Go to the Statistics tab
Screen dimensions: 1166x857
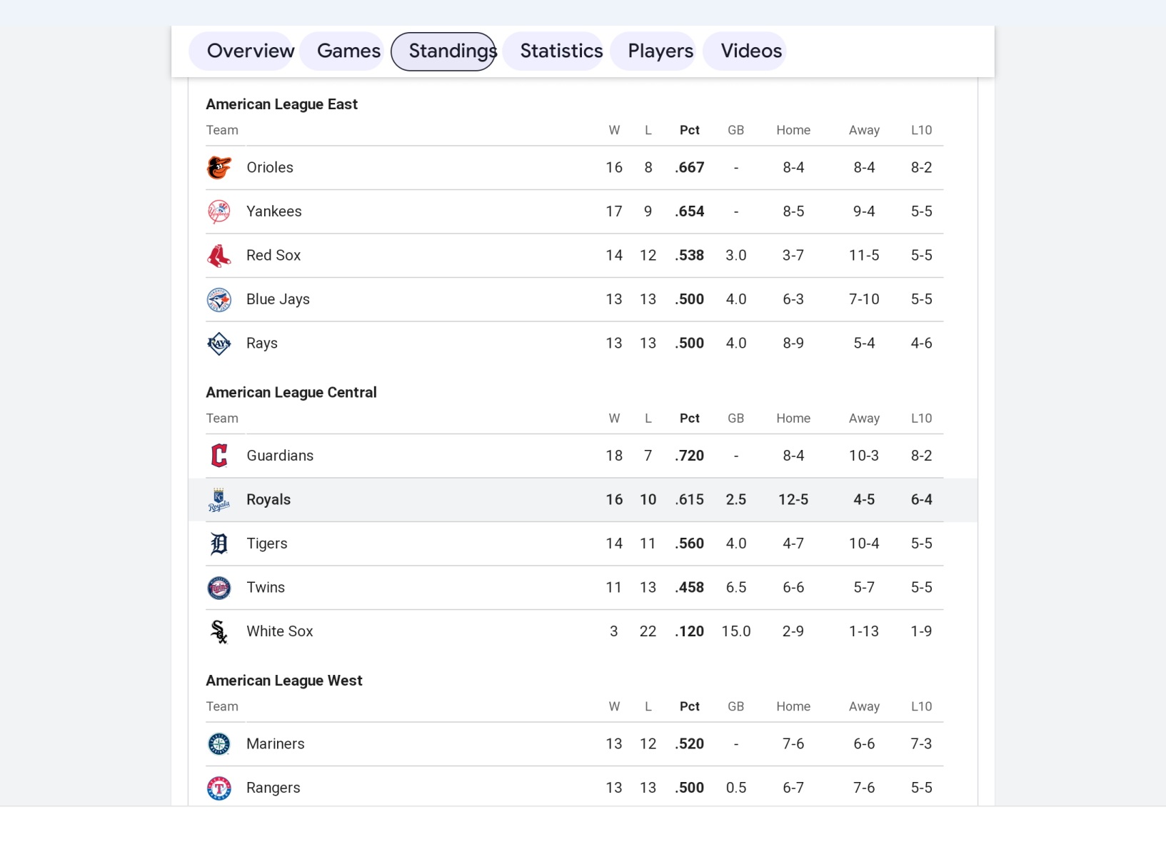click(x=561, y=51)
